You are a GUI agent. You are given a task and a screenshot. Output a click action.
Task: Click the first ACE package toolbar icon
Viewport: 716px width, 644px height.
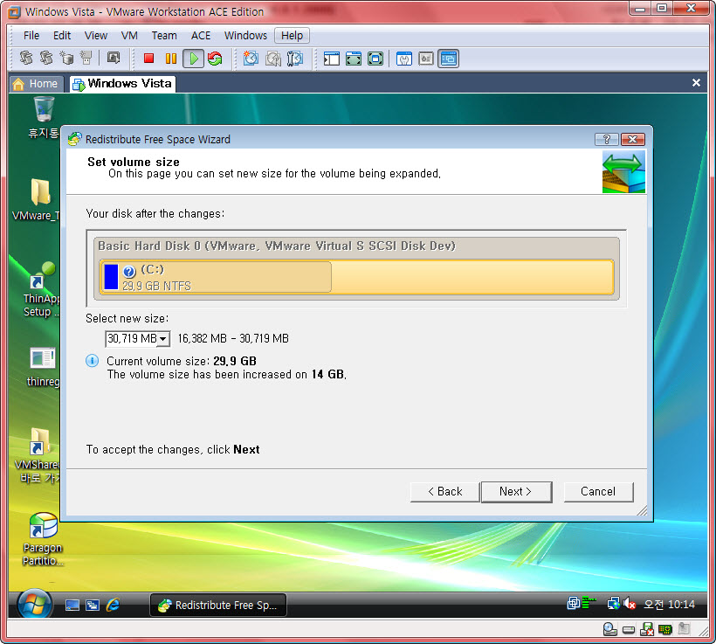26,58
